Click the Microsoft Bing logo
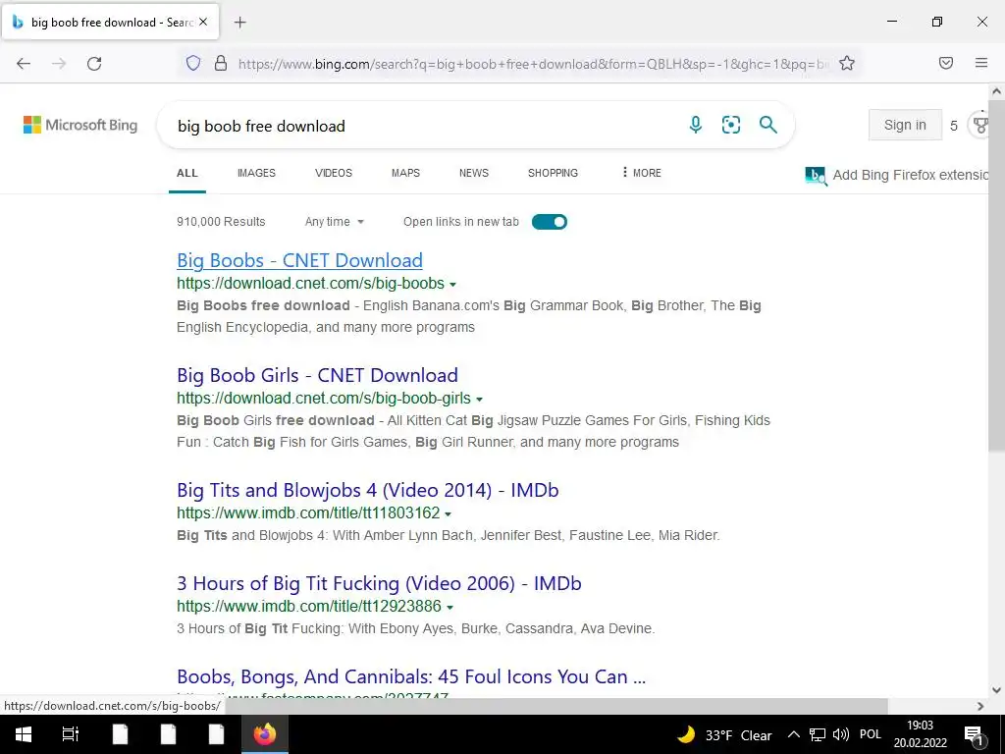The width and height of the screenshot is (1005, 754). 80,125
